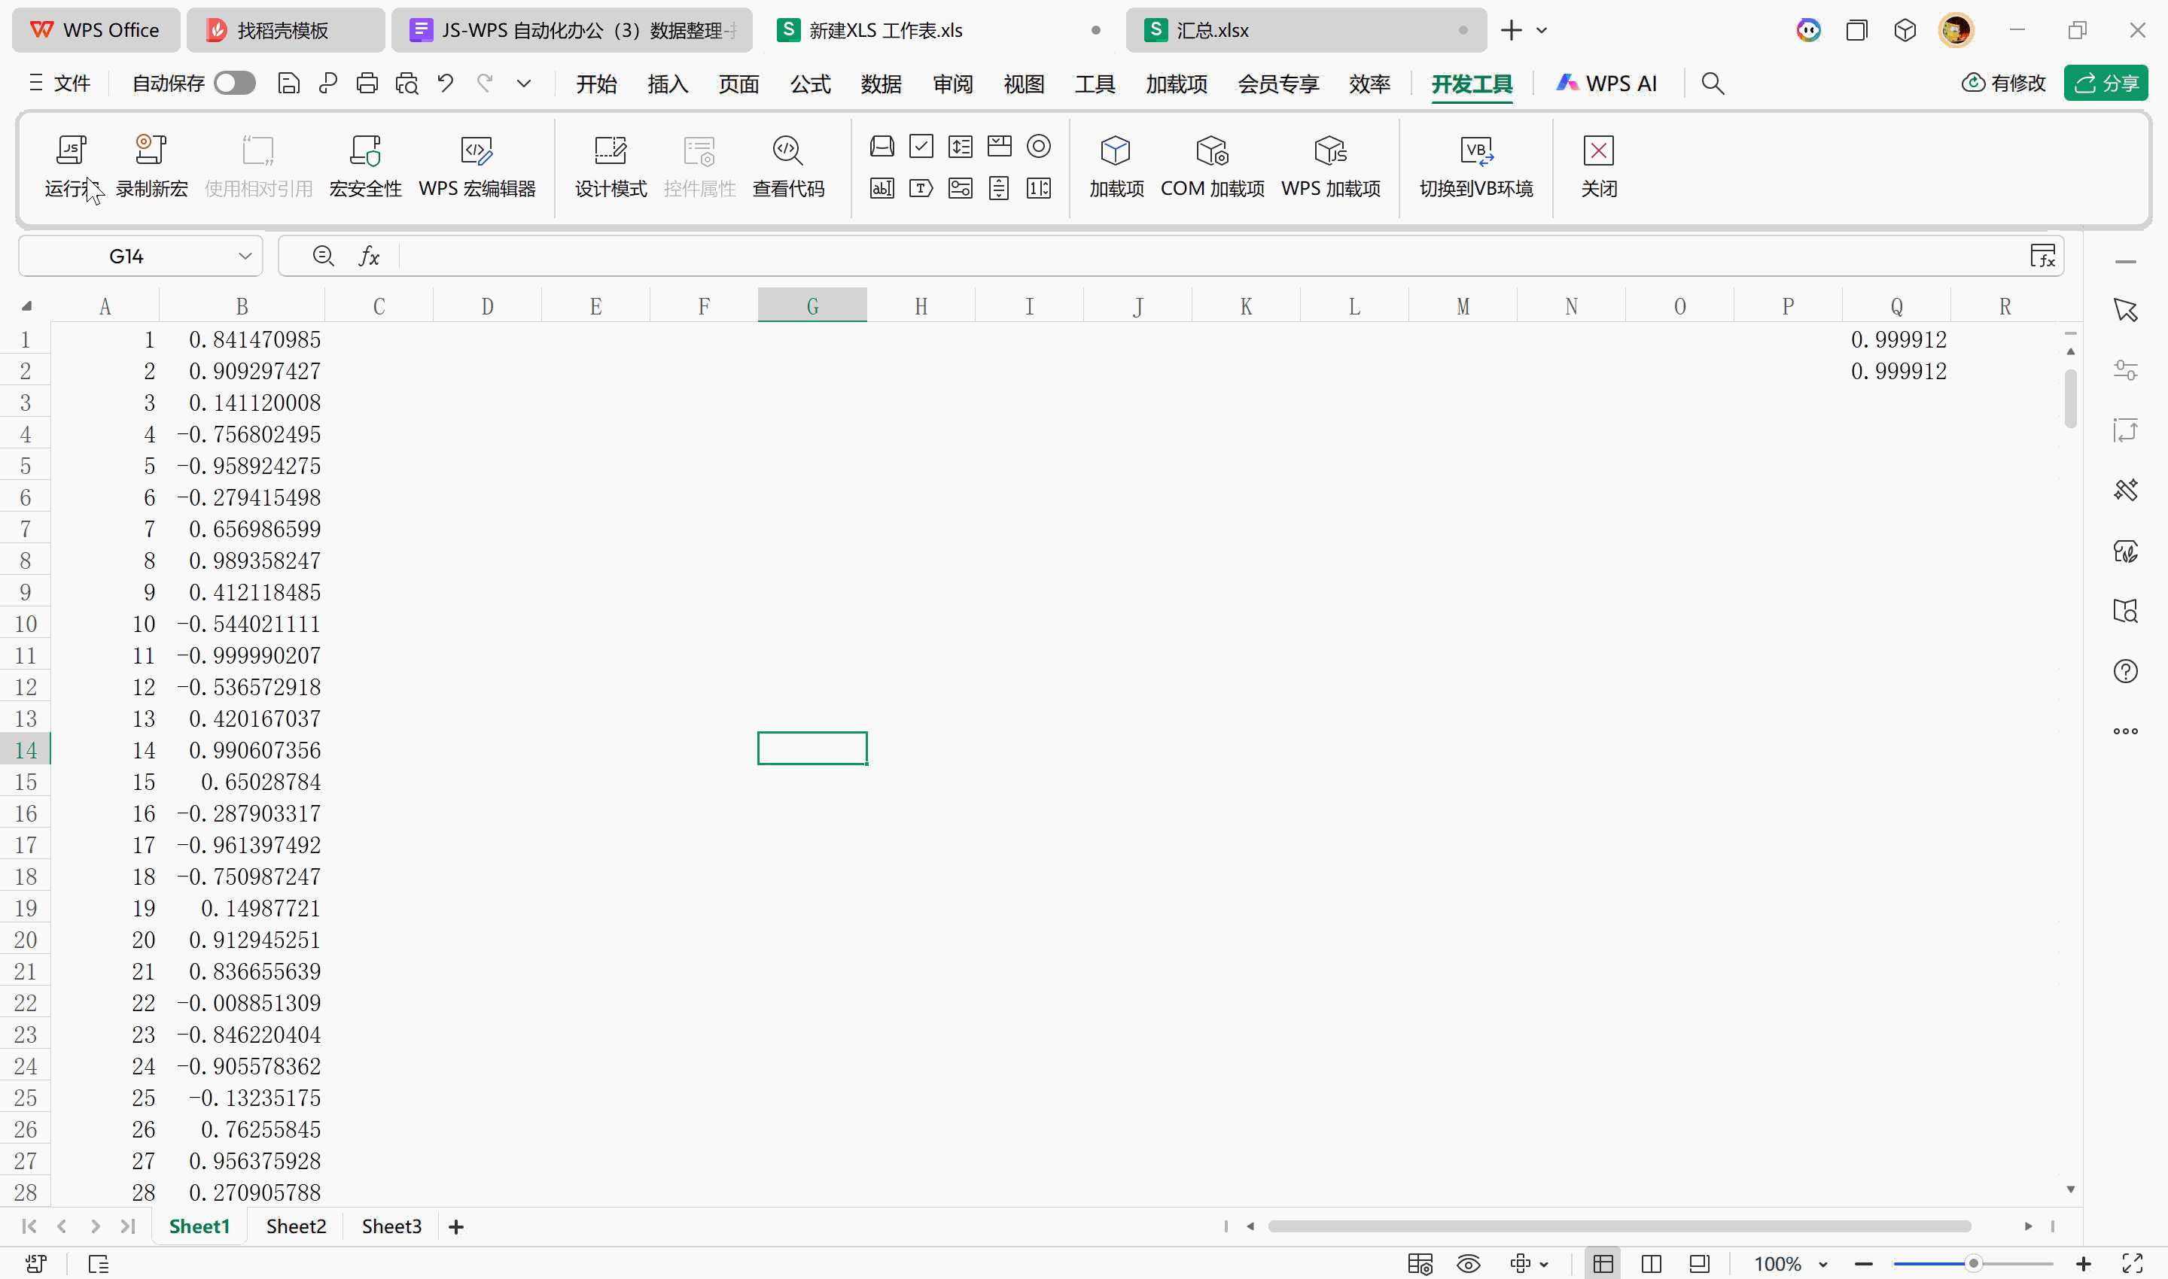Insert an option radio button control
Image resolution: width=2168 pixels, height=1279 pixels.
1038,147
